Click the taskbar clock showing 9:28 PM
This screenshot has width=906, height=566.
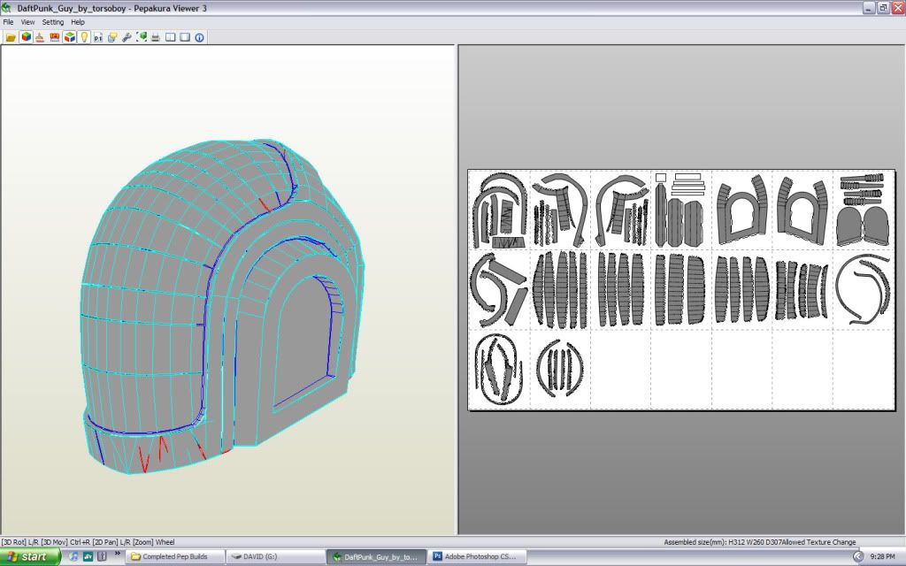pyautogui.click(x=882, y=557)
